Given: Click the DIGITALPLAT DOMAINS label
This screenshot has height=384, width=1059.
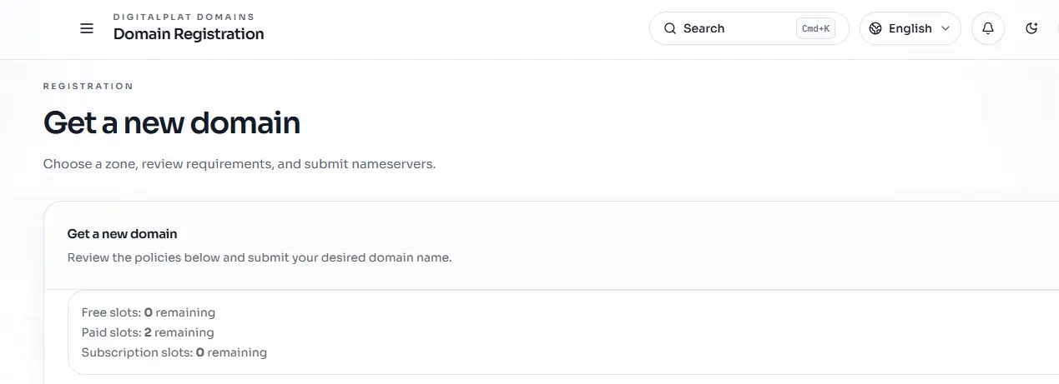Looking at the screenshot, I should (x=184, y=17).
